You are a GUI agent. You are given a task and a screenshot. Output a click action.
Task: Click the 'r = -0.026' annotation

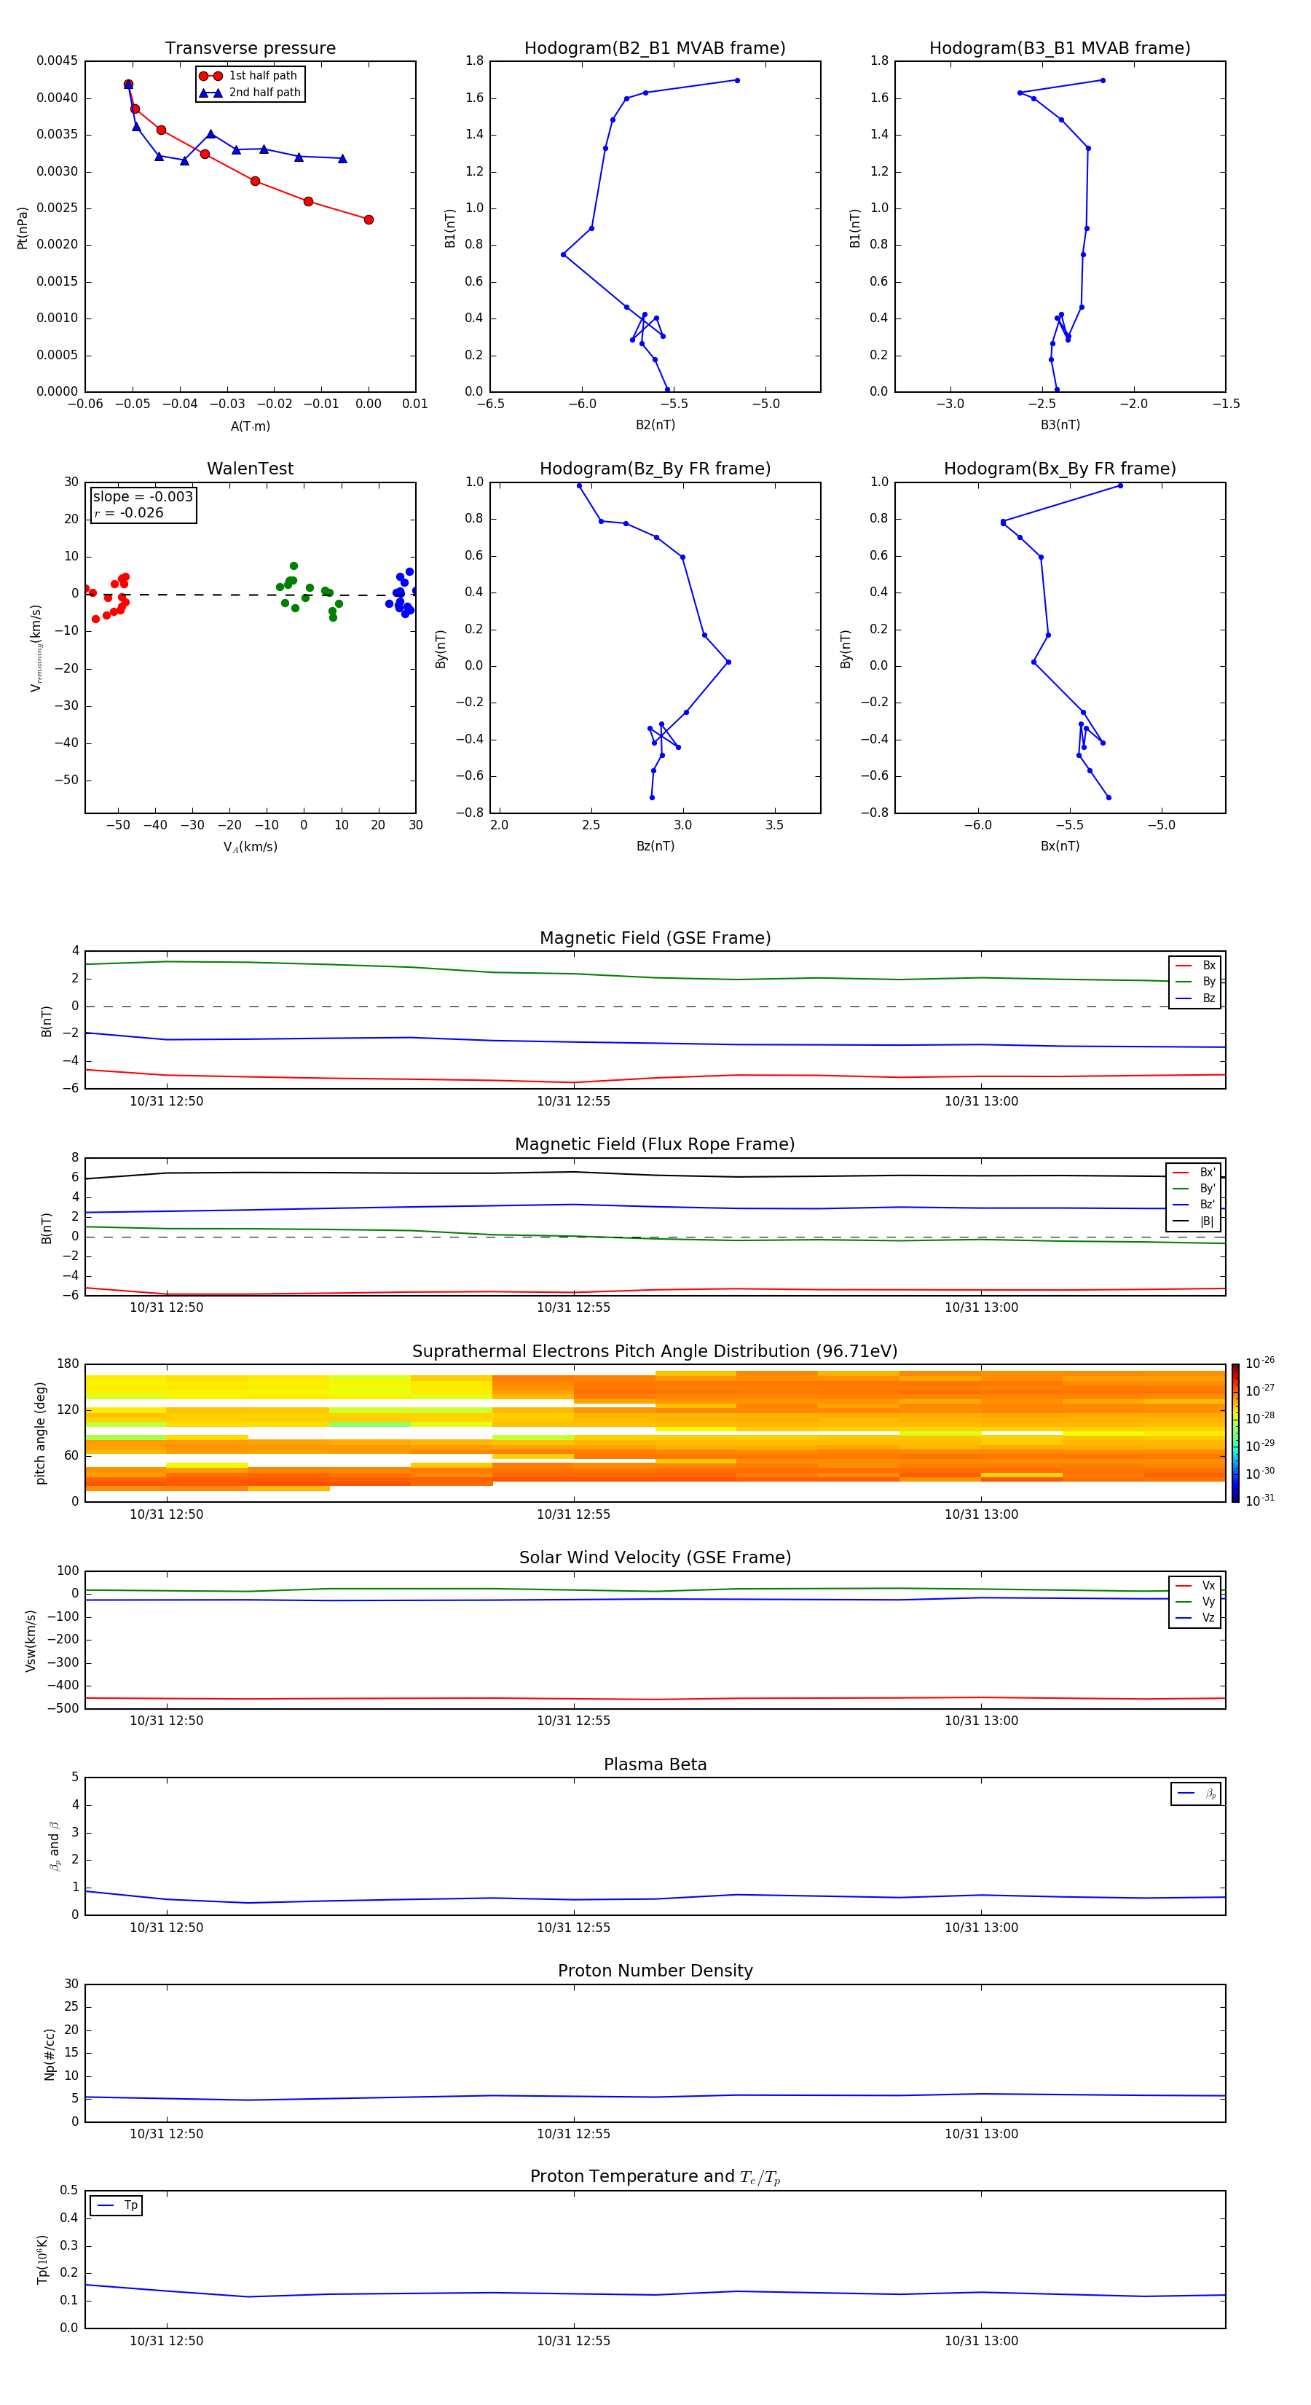[129, 512]
